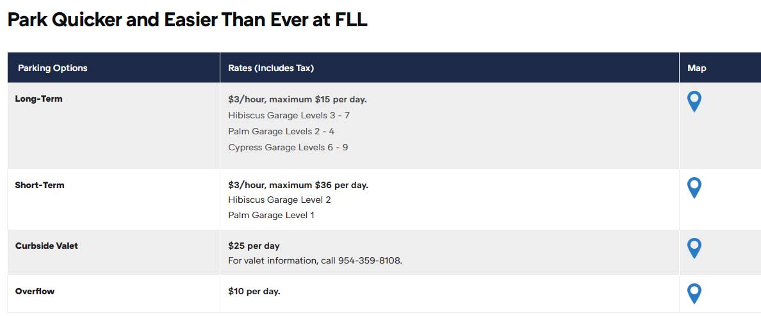
Task: Open the map pin for Short-Term parking
Action: click(x=694, y=188)
